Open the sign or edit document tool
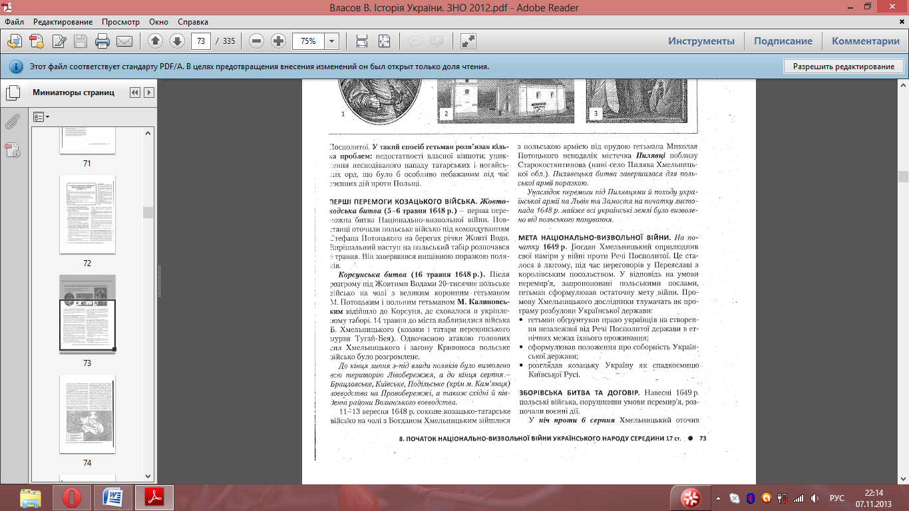The width and height of the screenshot is (909, 511). (x=59, y=41)
